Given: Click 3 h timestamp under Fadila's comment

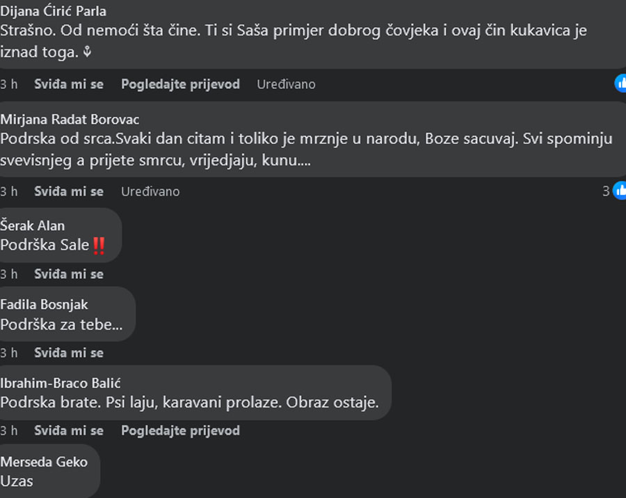Looking at the screenshot, I should coord(9,353).
